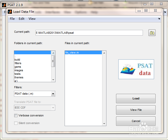This screenshot has height=140, width=168.
Task: Click the Cancel button
Action: click(136, 121)
